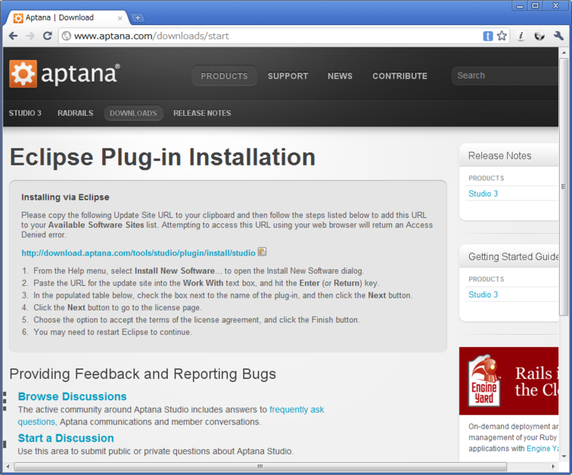
Task: Open a new browser tab
Action: [x=137, y=18]
